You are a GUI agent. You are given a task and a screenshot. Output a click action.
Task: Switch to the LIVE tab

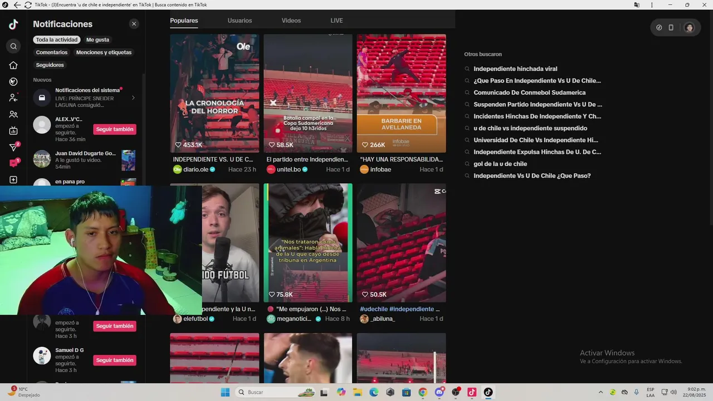click(x=336, y=21)
